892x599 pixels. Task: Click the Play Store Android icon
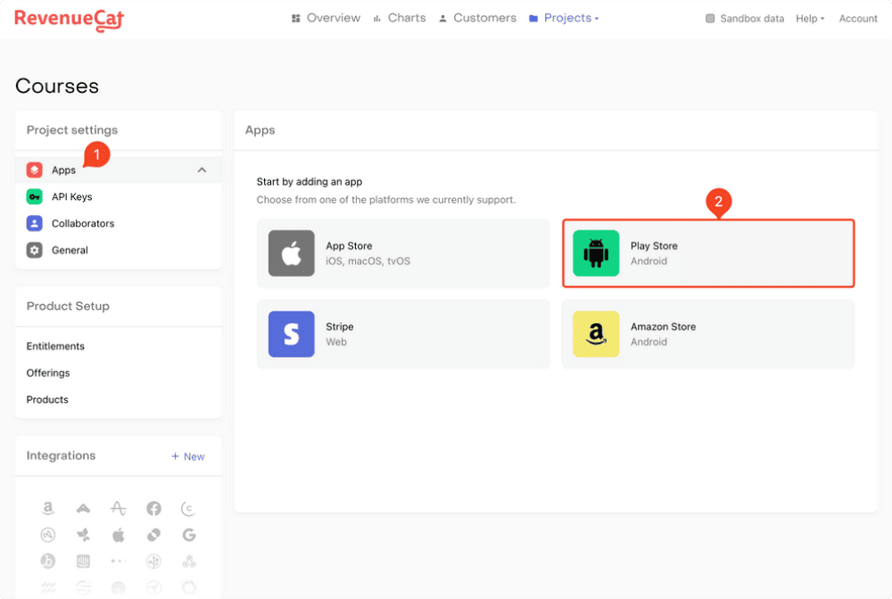596,254
